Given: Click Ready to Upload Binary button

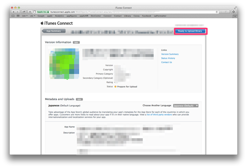Looking at the screenshot, I should [190, 31].
